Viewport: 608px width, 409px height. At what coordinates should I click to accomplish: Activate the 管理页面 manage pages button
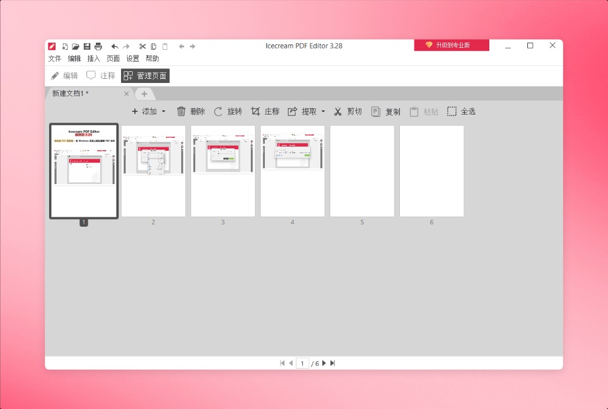(145, 75)
